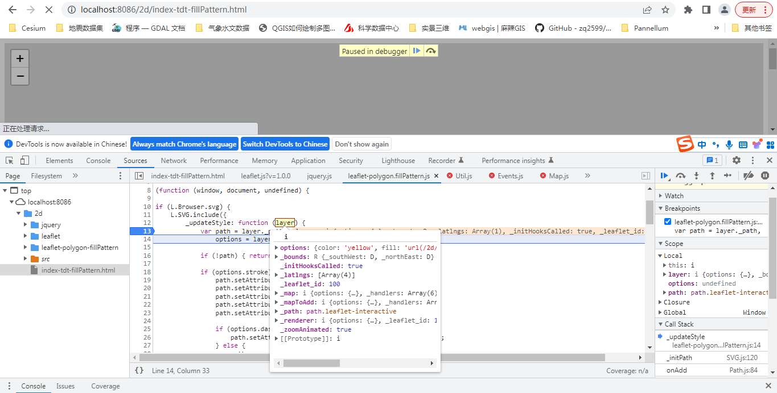Screen dimensions: 777x393
Task: Resume script execution in debugger sidebar
Action: click(x=664, y=176)
